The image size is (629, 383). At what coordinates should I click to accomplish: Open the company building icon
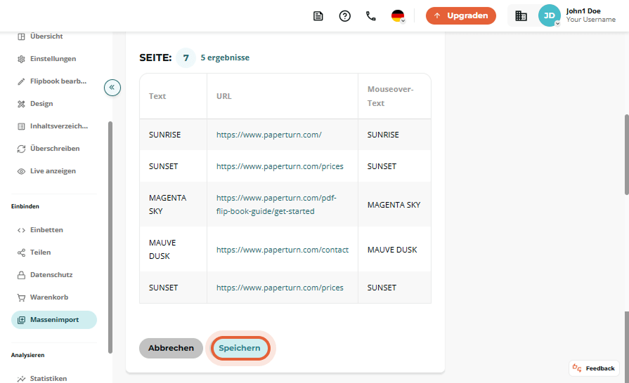coord(521,15)
